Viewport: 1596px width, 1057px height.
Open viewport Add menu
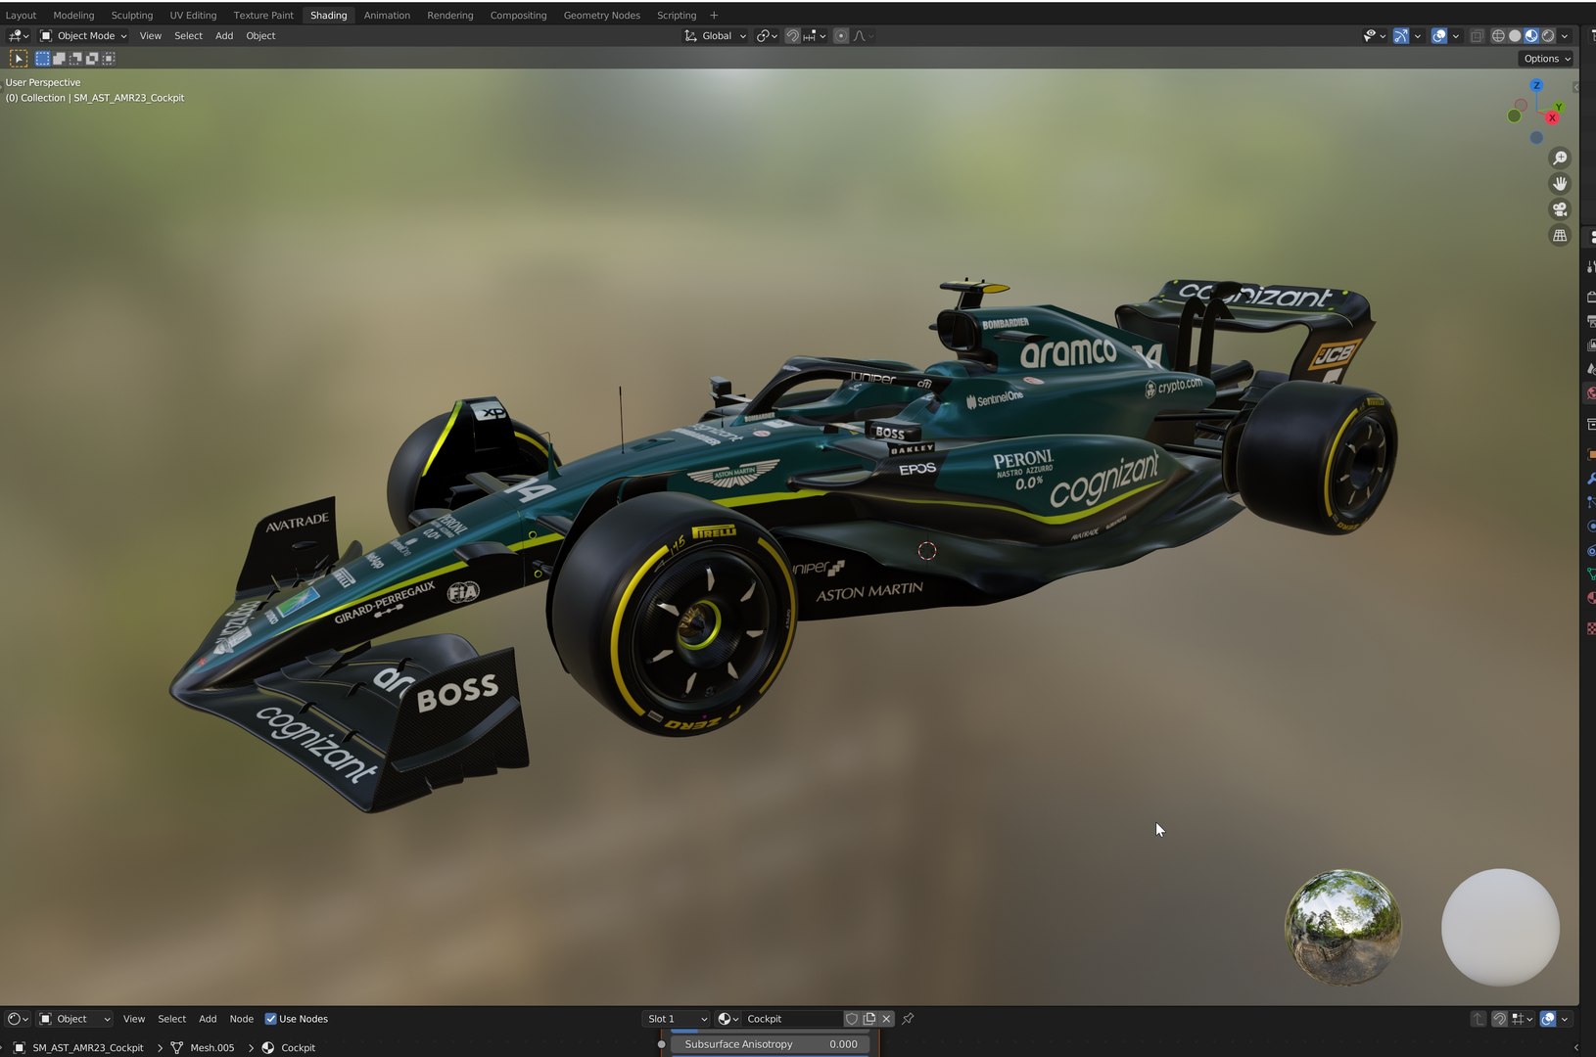click(224, 36)
